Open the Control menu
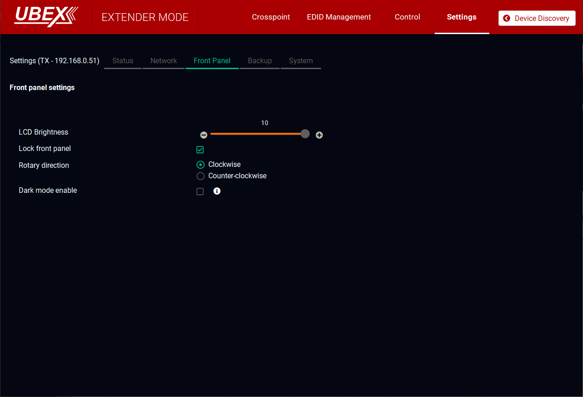 (x=407, y=17)
